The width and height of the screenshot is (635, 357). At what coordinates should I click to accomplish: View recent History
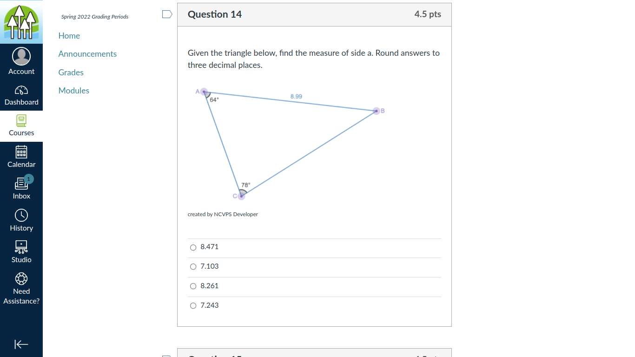click(21, 219)
